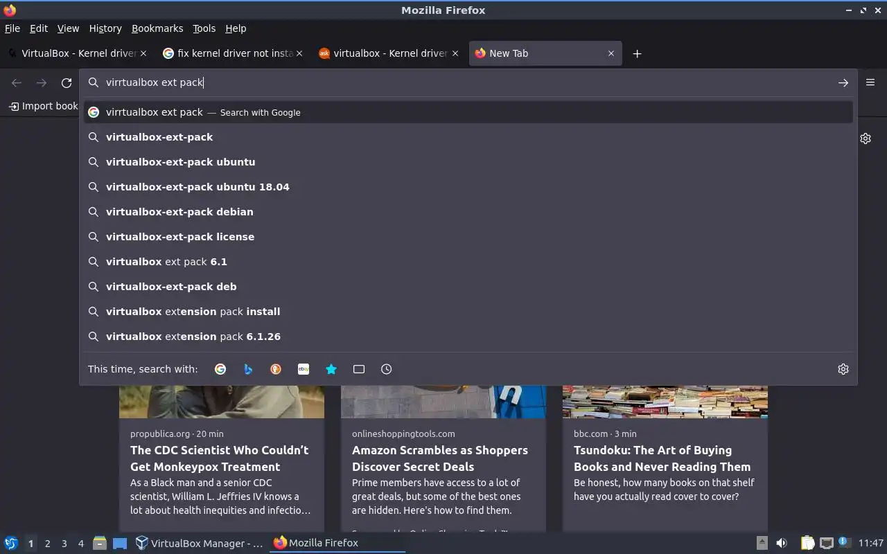Search history using the clock icon
This screenshot has width=887, height=554.
pos(387,369)
